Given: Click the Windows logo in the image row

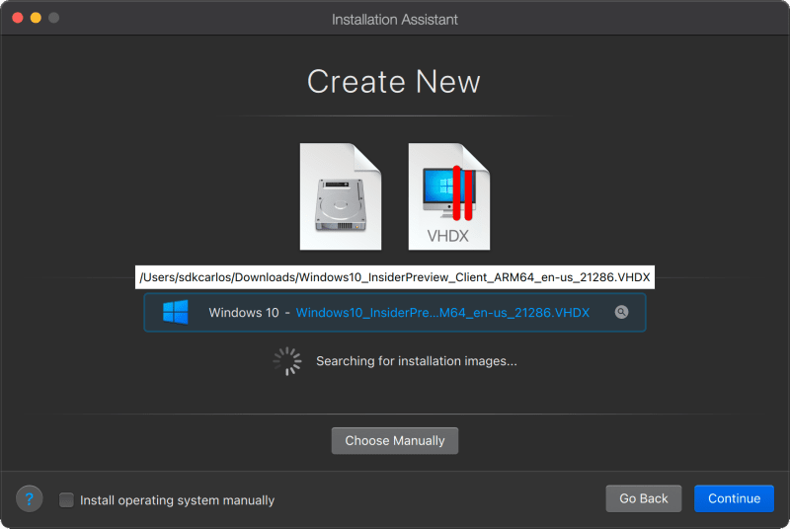Looking at the screenshot, I should pyautogui.click(x=176, y=312).
